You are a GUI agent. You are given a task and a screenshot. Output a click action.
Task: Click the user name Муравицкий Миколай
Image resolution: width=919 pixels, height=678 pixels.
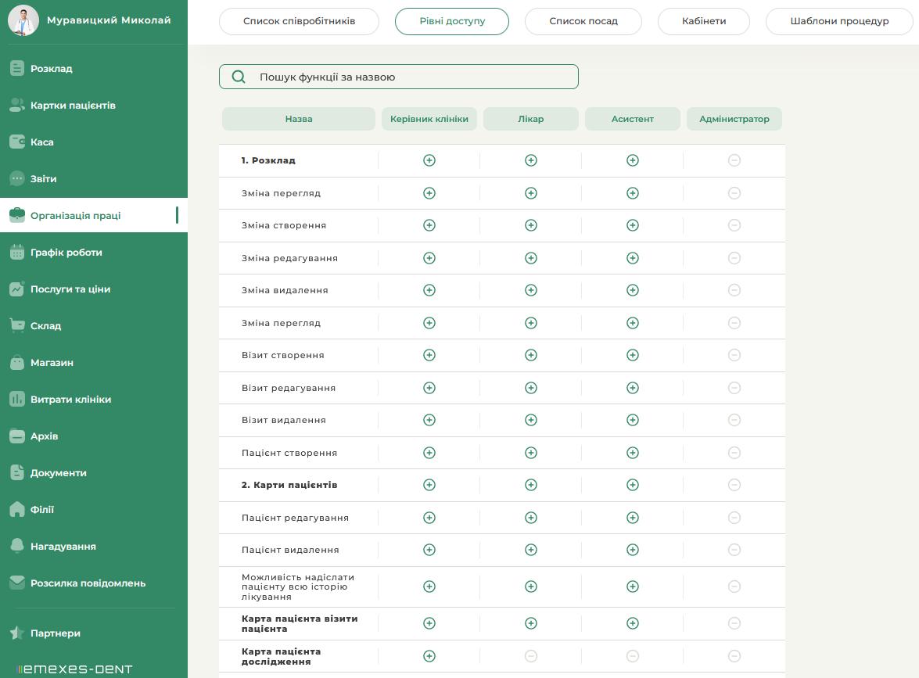pos(109,20)
